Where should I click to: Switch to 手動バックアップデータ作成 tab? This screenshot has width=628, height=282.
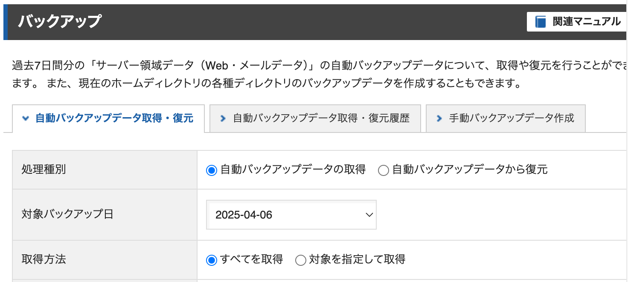(506, 118)
